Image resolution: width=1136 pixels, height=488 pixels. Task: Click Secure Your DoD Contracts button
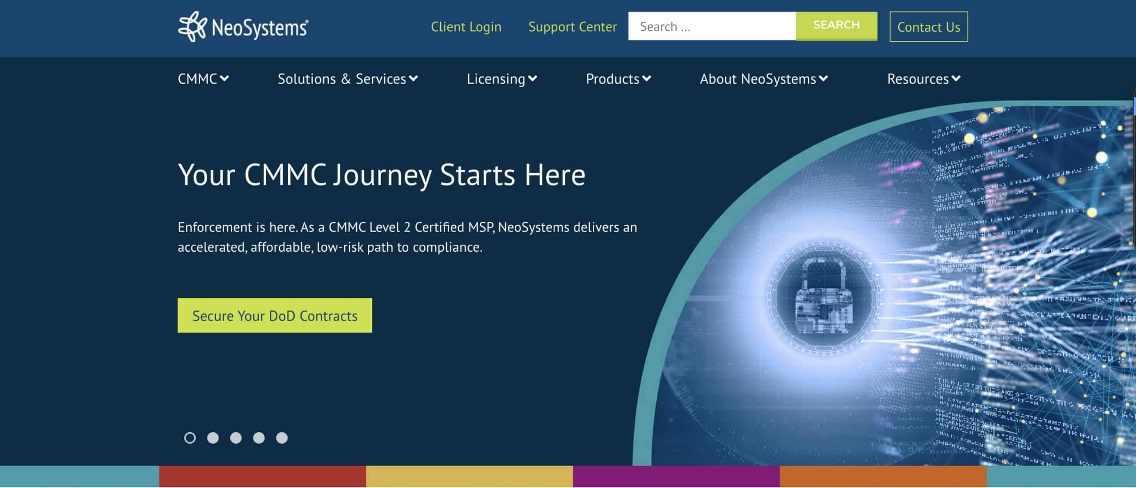coord(275,315)
